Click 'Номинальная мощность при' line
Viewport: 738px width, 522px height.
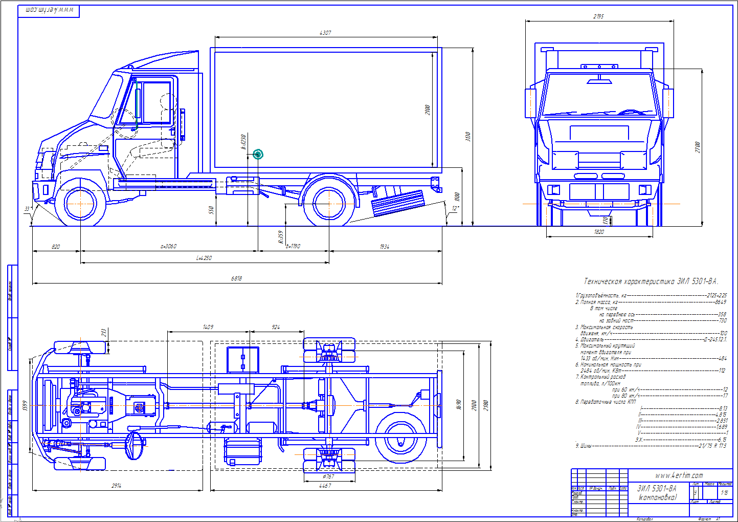click(x=608, y=364)
